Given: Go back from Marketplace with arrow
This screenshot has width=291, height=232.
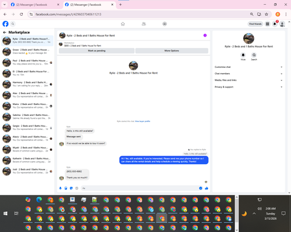Looking at the screenshot, I should point(5,32).
